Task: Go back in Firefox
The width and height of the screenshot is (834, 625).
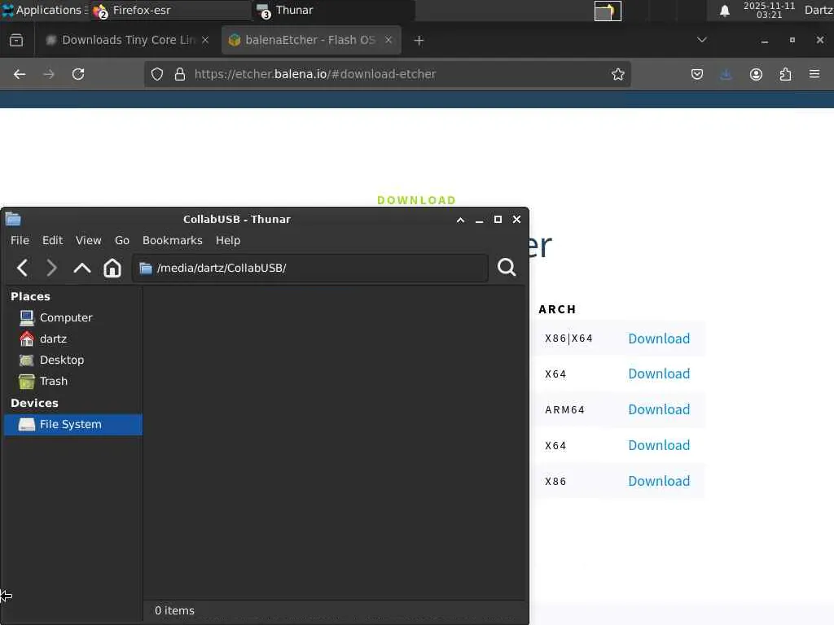Action: tap(20, 74)
